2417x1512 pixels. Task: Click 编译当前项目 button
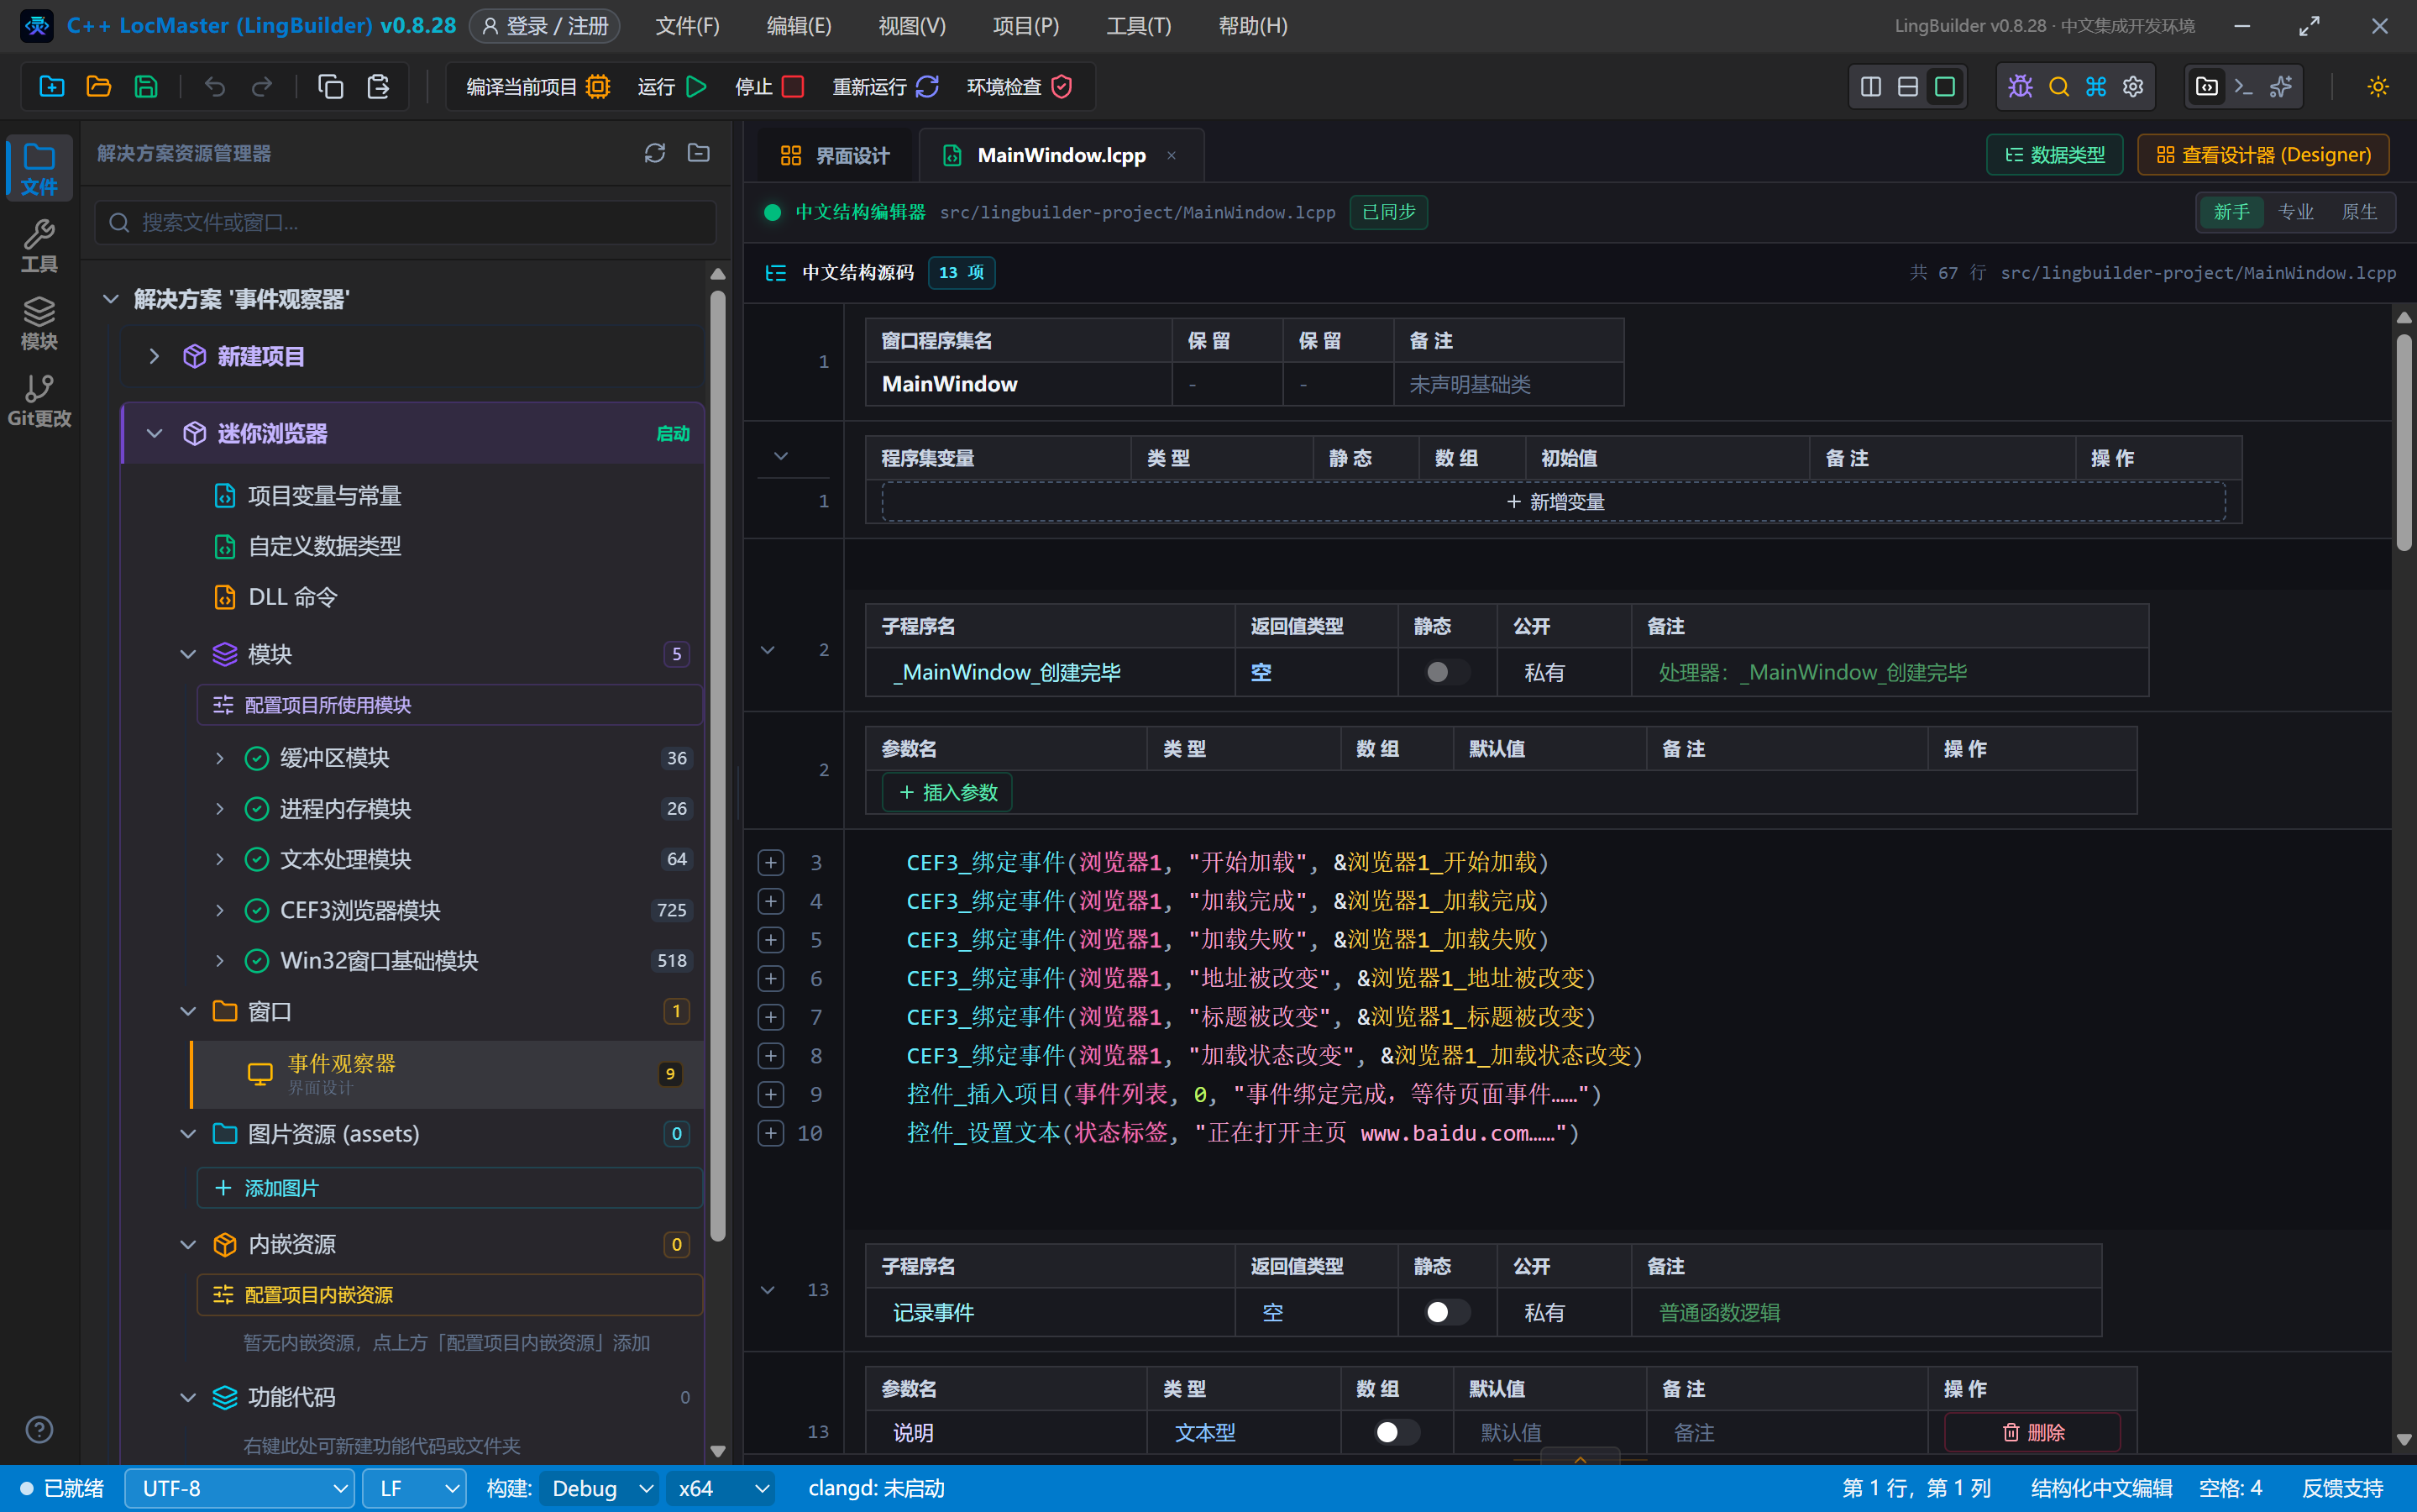click(537, 87)
